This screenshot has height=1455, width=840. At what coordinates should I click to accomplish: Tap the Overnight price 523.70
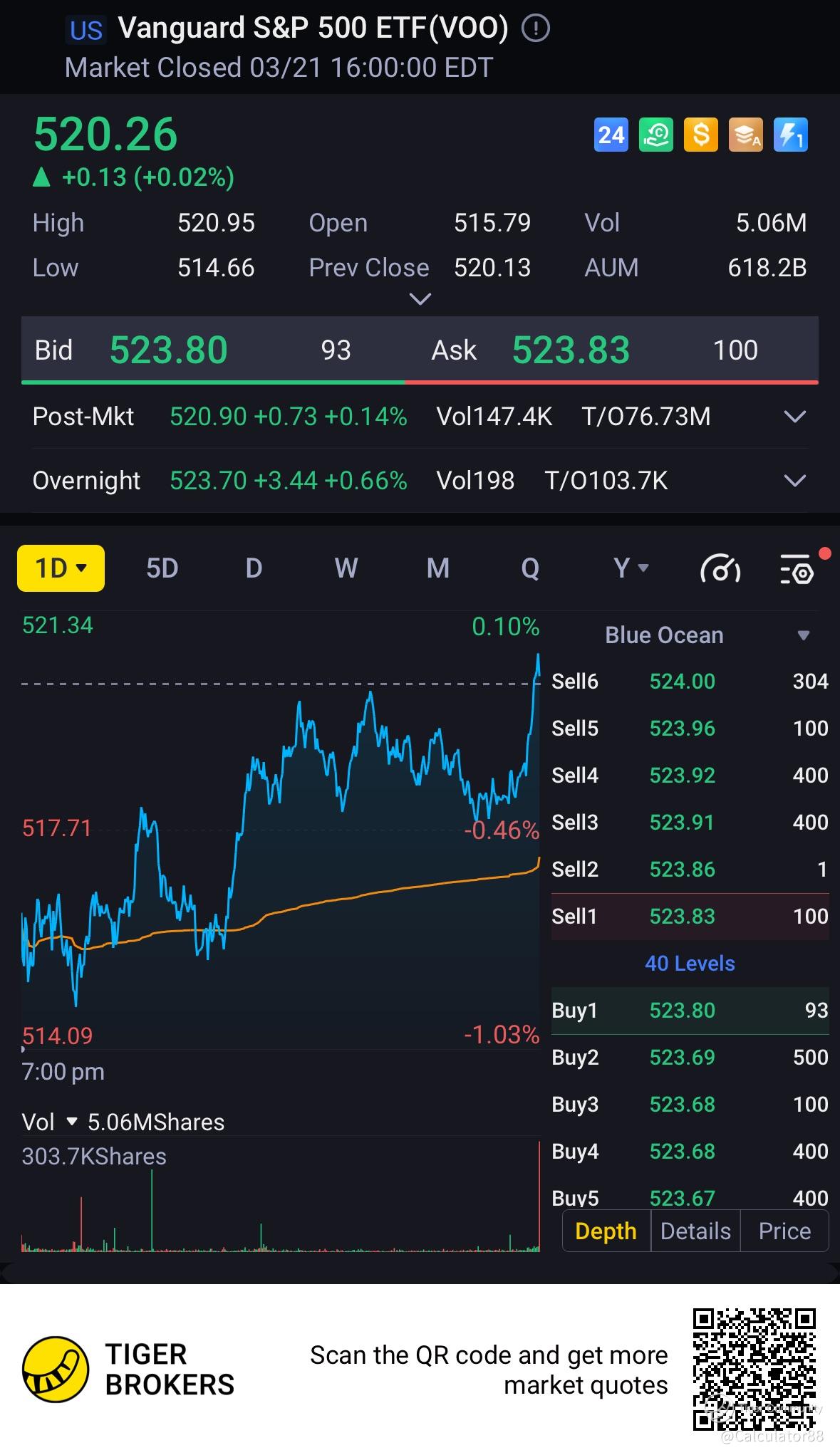coord(208,481)
